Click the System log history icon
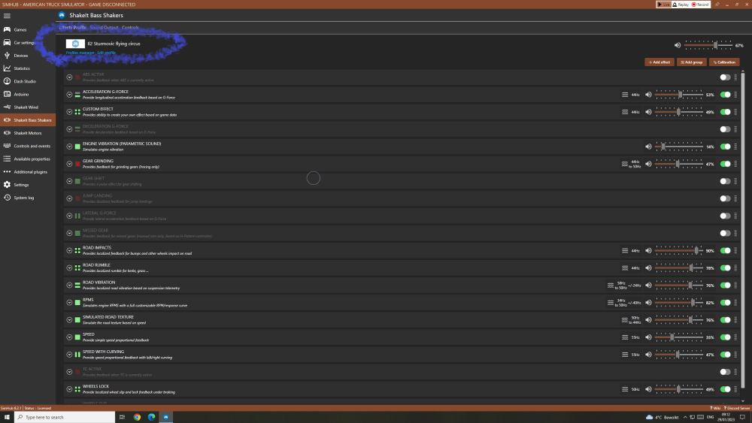Viewport: 752px width, 423px height. (8, 198)
